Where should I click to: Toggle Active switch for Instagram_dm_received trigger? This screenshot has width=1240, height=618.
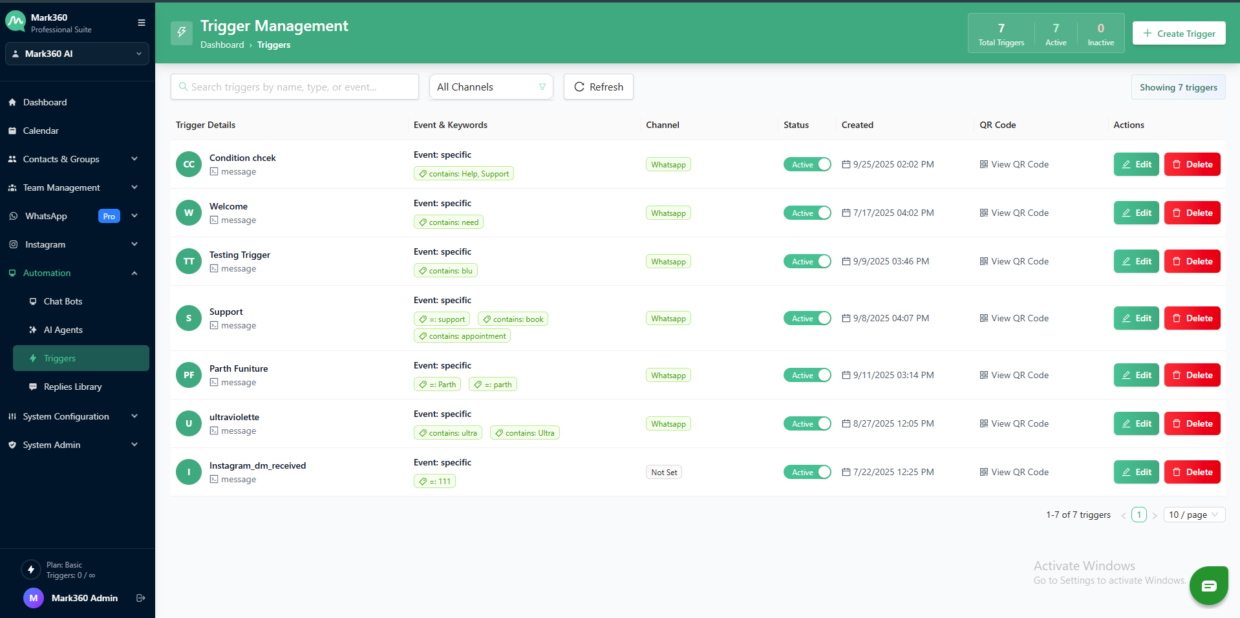point(807,472)
